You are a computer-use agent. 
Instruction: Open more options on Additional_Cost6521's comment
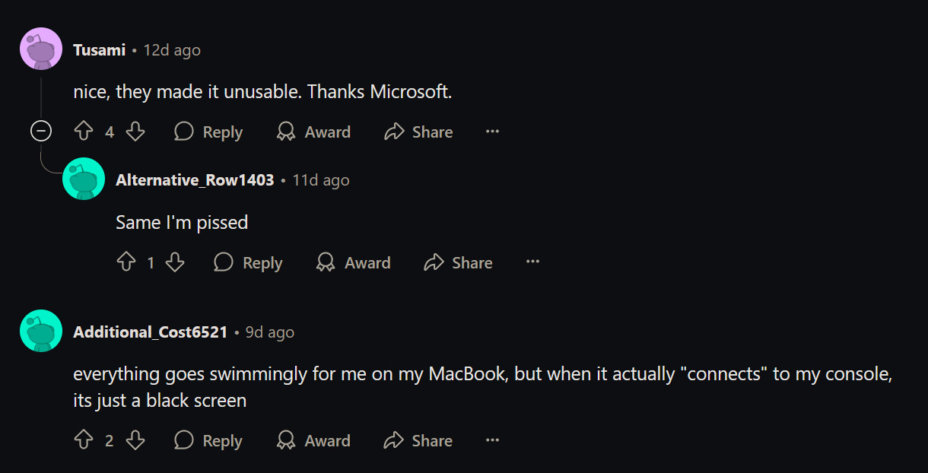pos(492,440)
